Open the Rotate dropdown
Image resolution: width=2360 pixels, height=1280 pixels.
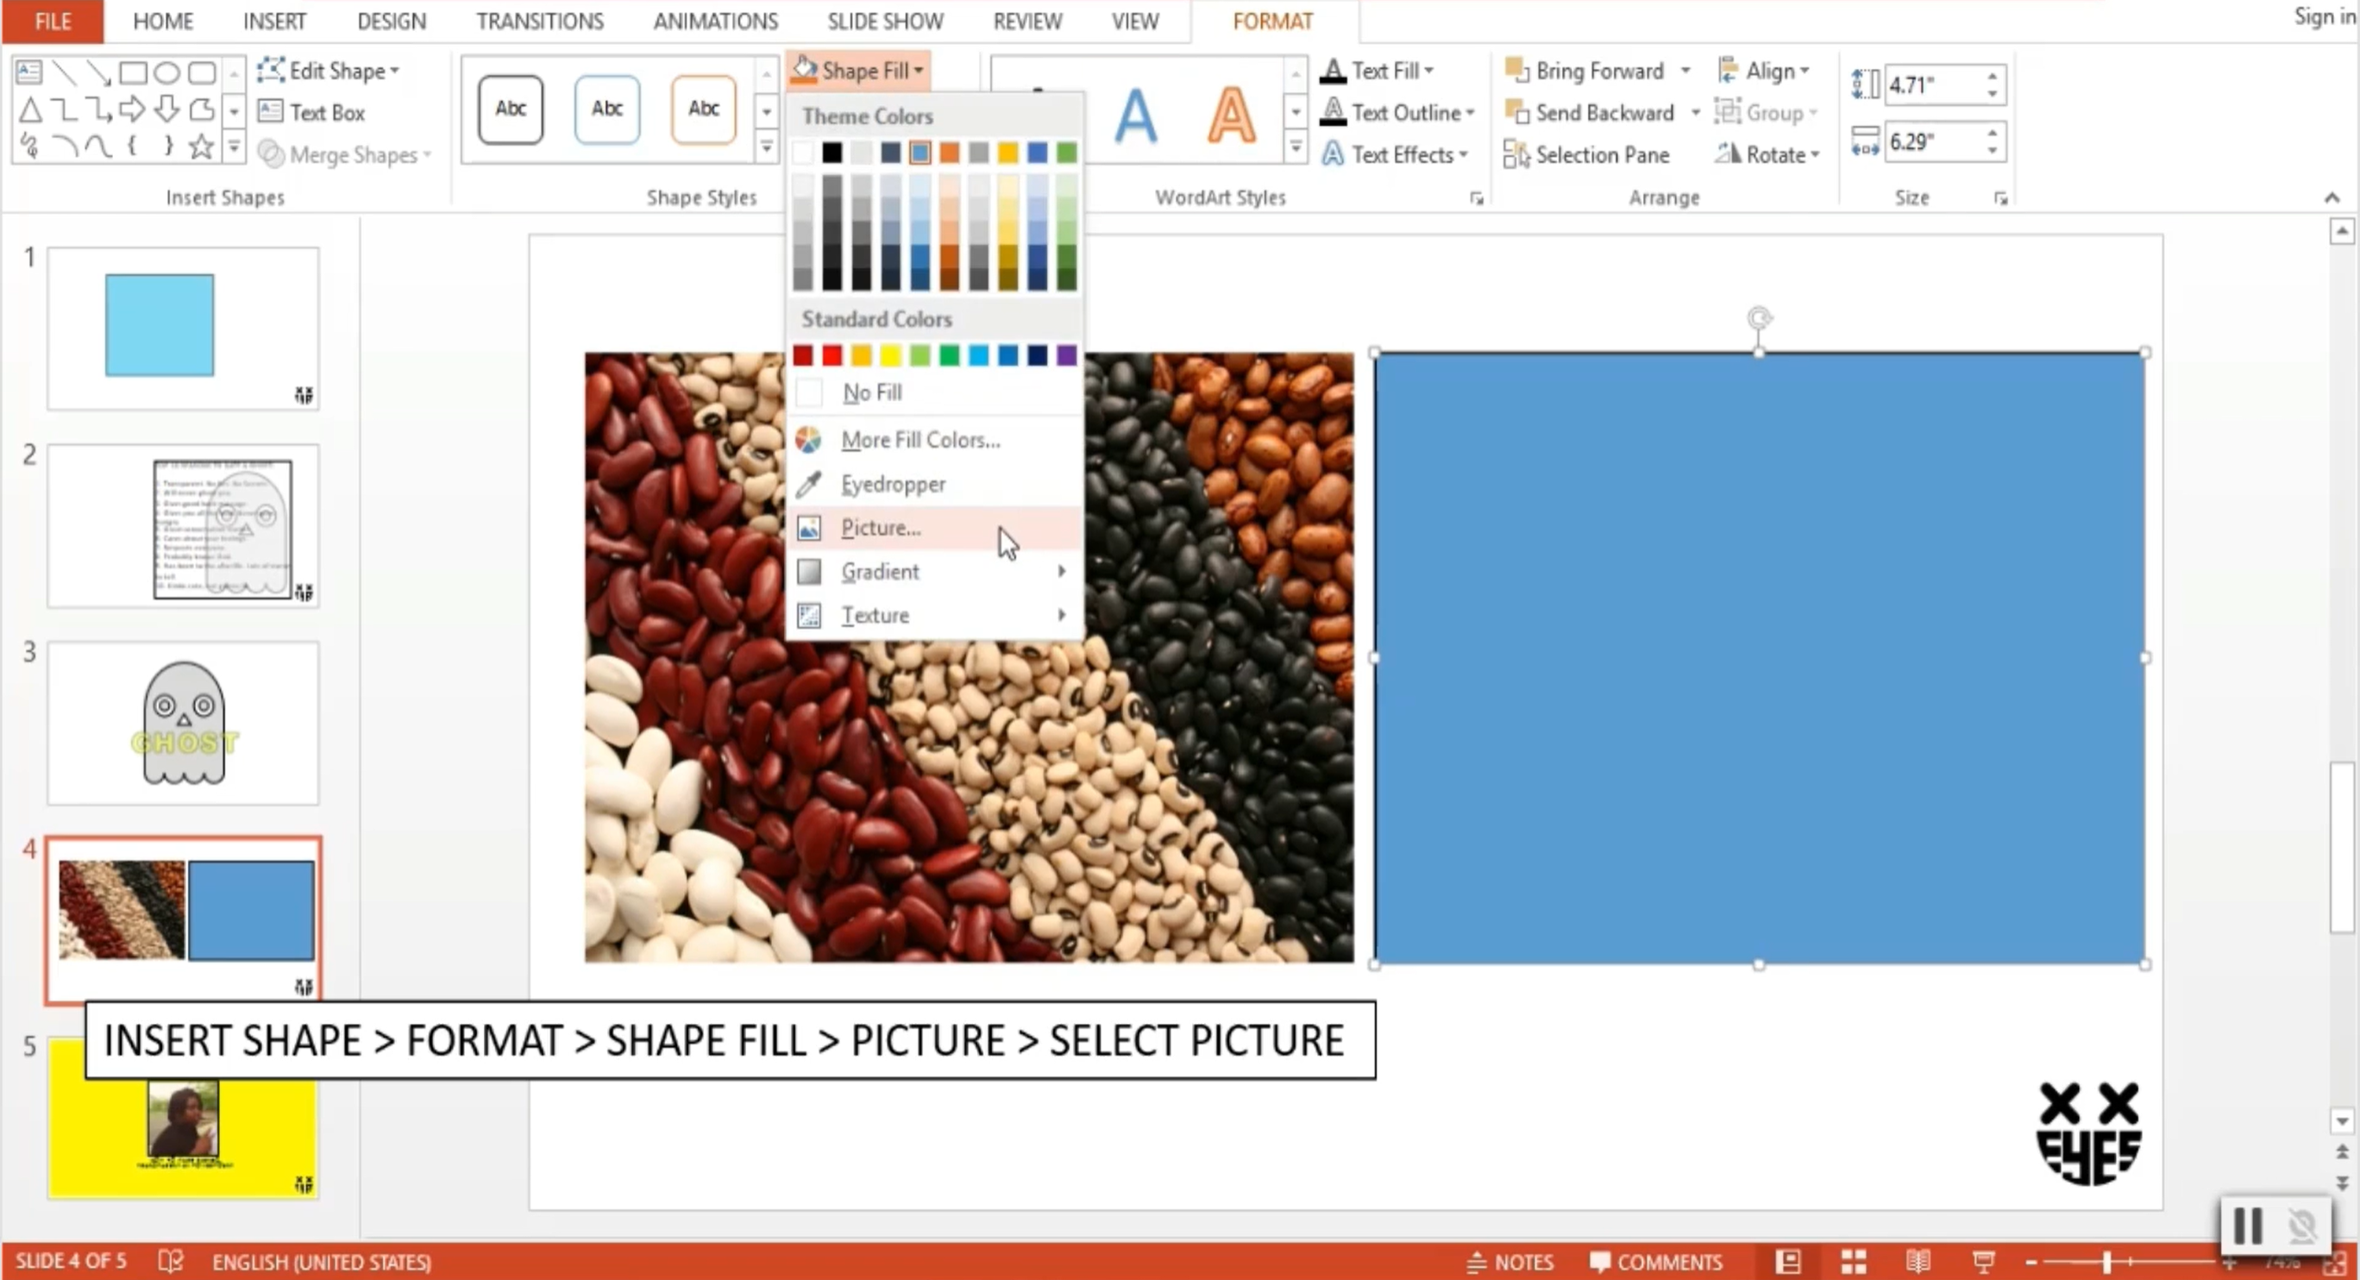[x=1769, y=154]
